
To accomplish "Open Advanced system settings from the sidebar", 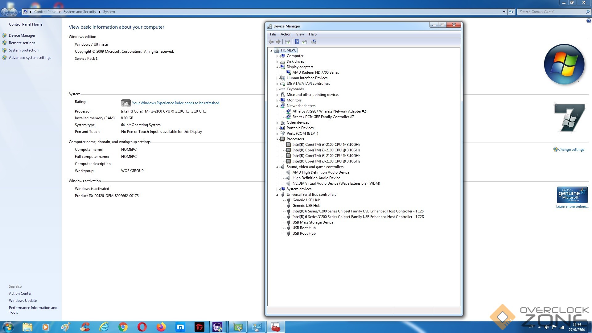I will [30, 58].
